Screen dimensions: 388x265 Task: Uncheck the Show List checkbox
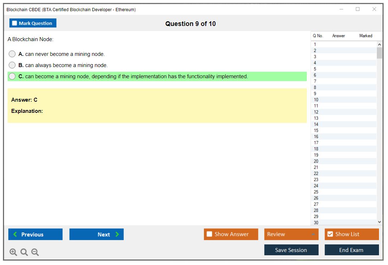pyautogui.click(x=330, y=234)
